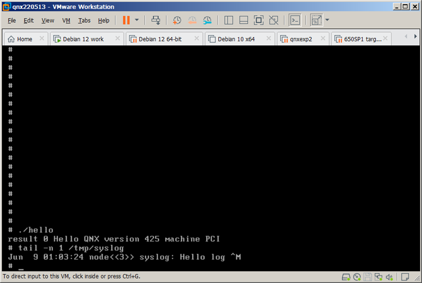Toggle the thumbnail bar visibility
Screen dimensions: 422x283
tap(243, 20)
